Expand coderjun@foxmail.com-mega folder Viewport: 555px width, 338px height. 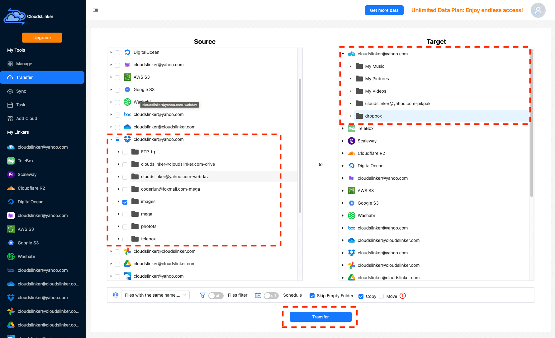click(x=119, y=189)
